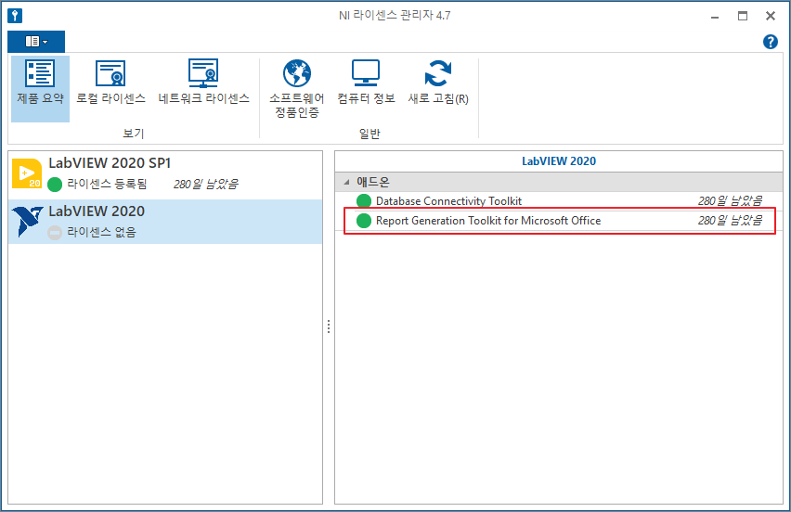
Task: Select LabVIEW 2020 SP1 product entry
Action: (165, 174)
